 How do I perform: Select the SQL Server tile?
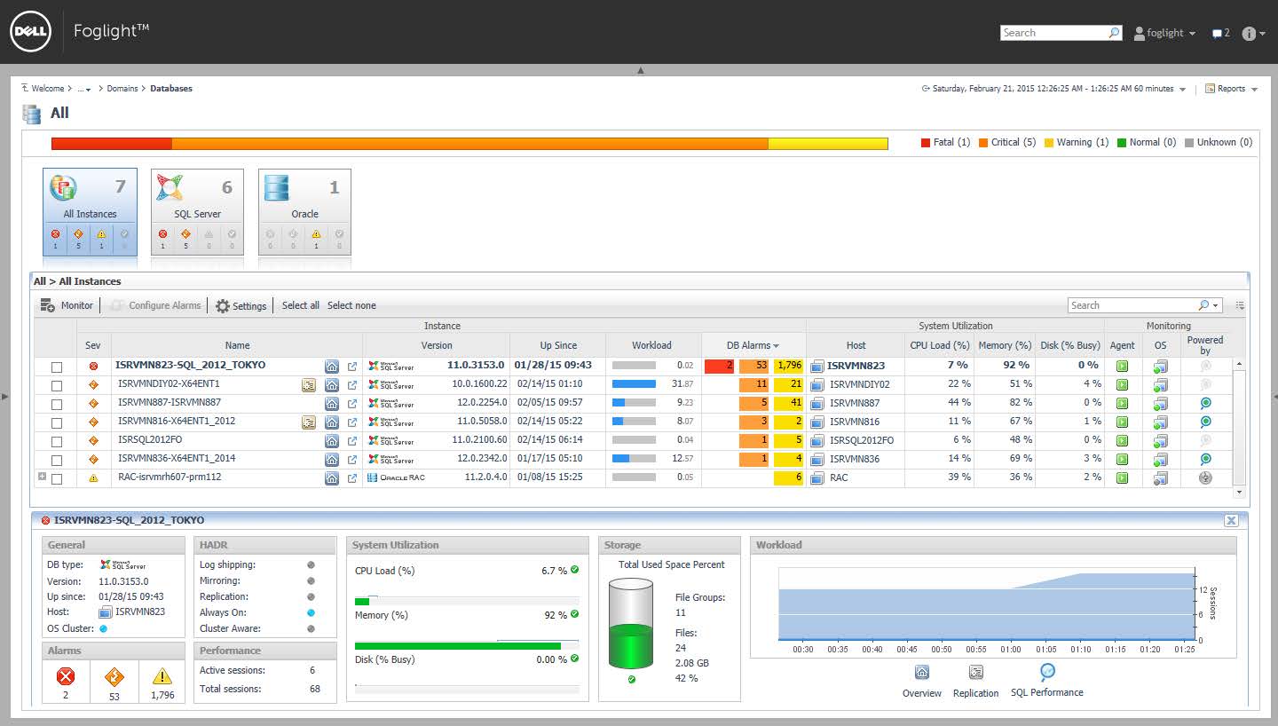(x=197, y=212)
